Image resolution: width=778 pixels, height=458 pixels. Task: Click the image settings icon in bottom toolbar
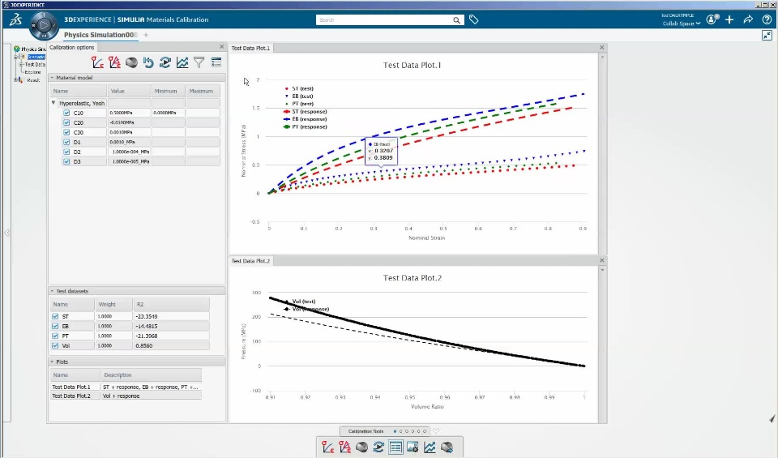click(x=413, y=447)
